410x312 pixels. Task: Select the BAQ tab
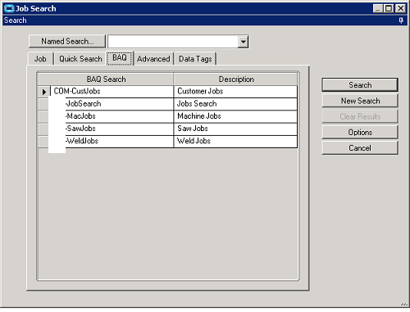120,58
